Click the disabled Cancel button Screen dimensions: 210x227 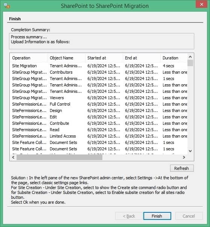click(x=189, y=216)
